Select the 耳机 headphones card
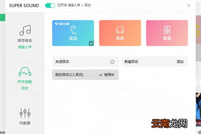Image resolution: width=201 pixels, height=134 pixels. click(x=120, y=33)
